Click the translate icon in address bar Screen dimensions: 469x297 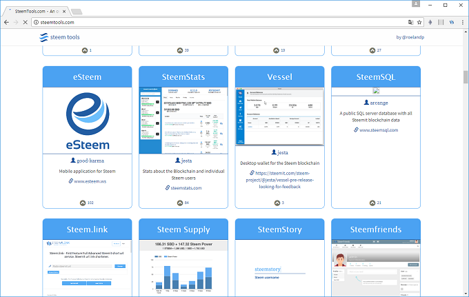tap(410, 23)
